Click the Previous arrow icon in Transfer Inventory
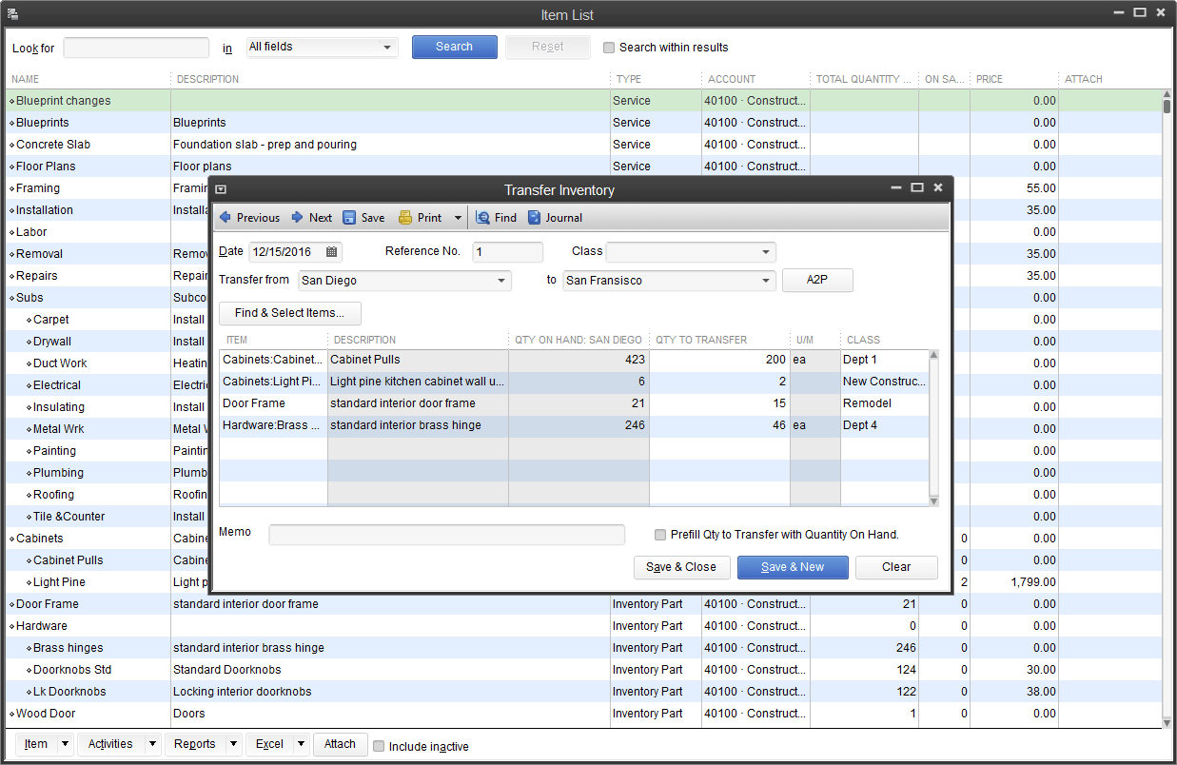Viewport: 1177px width, 765px height. [226, 217]
